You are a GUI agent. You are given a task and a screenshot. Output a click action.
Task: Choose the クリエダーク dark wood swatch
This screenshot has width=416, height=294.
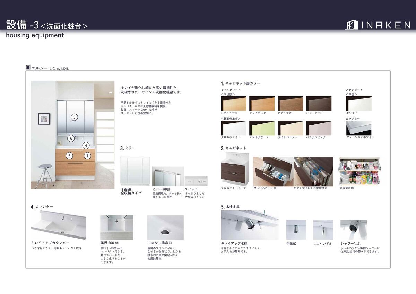pos(319,104)
